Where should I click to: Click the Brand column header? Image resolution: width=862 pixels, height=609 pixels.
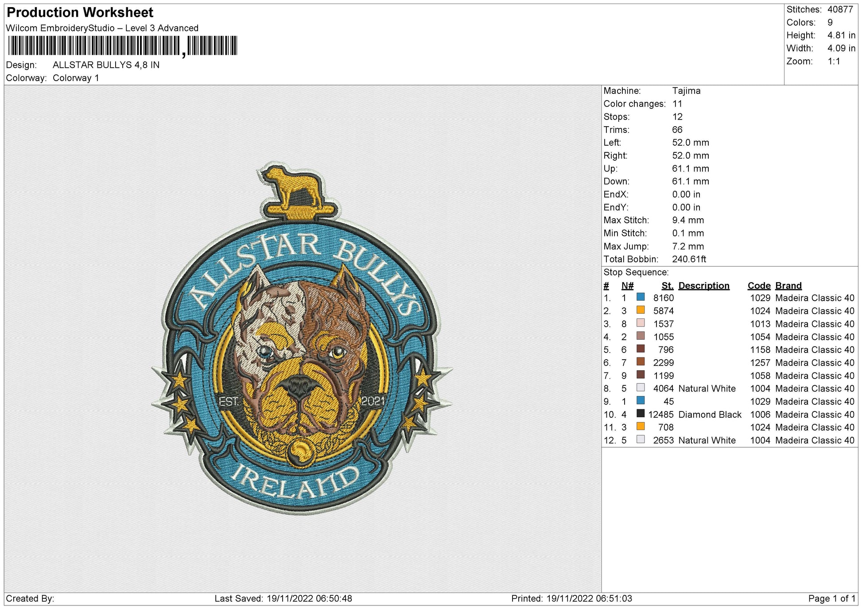(788, 286)
